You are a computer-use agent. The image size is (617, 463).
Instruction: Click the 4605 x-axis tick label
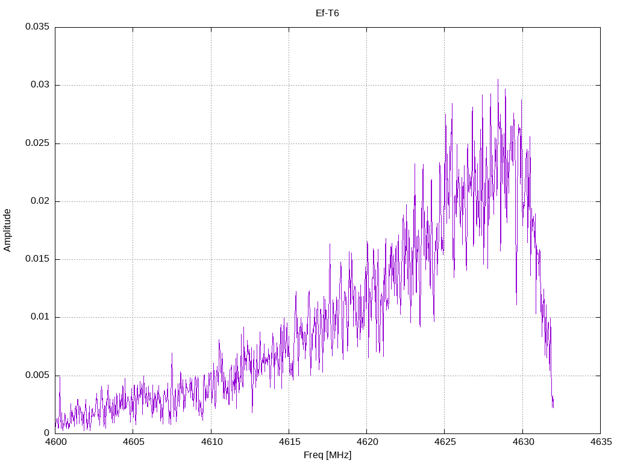click(x=133, y=442)
